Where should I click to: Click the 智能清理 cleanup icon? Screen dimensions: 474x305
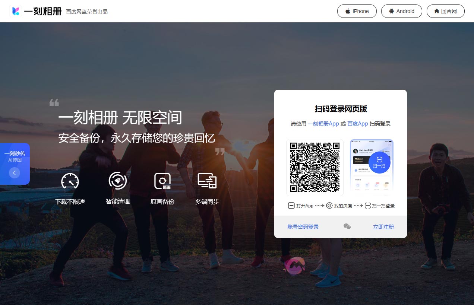click(118, 181)
